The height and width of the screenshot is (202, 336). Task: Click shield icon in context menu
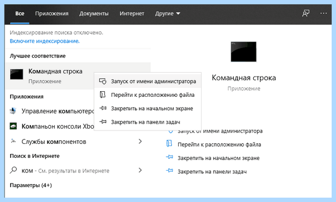click(x=102, y=81)
